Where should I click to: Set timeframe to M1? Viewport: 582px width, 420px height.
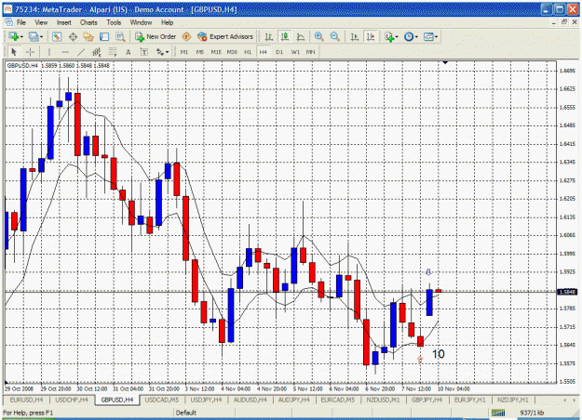(184, 52)
